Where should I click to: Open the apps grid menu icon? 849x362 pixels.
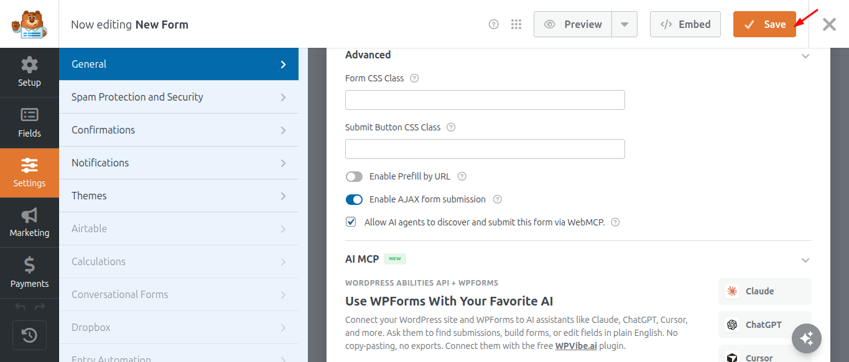(x=516, y=24)
